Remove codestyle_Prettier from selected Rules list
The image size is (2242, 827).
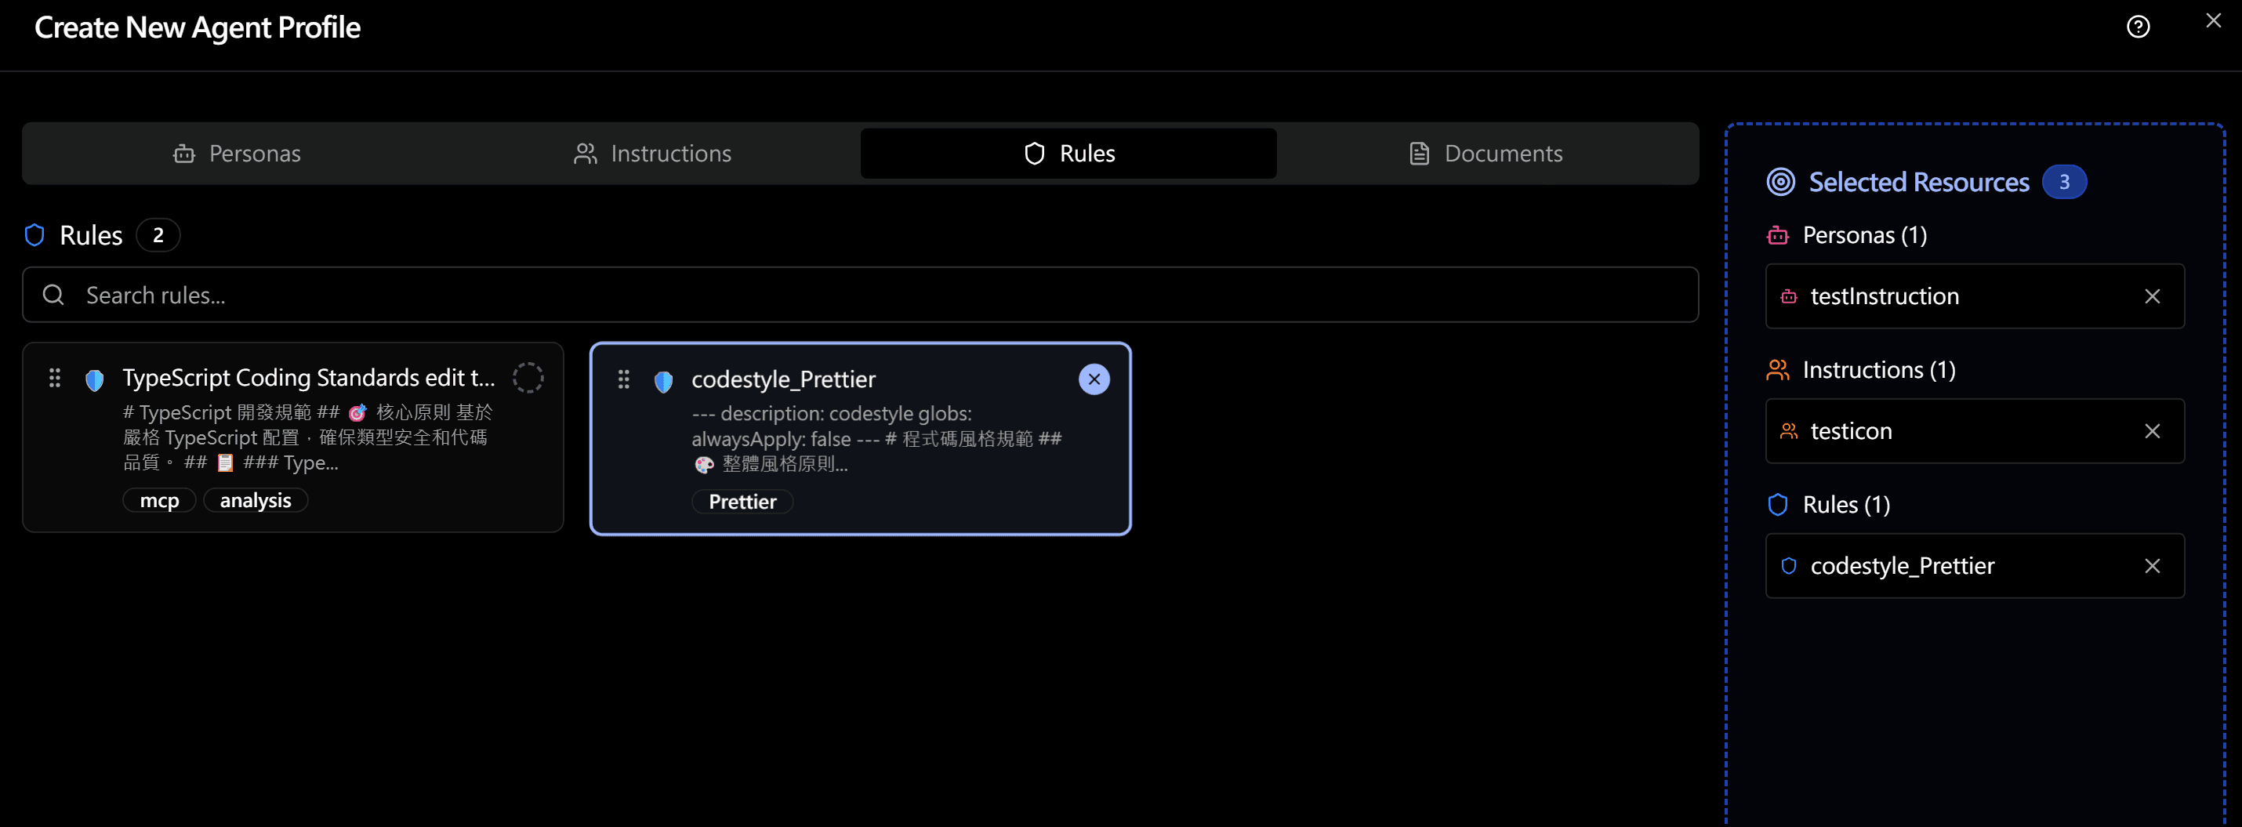[2152, 567]
